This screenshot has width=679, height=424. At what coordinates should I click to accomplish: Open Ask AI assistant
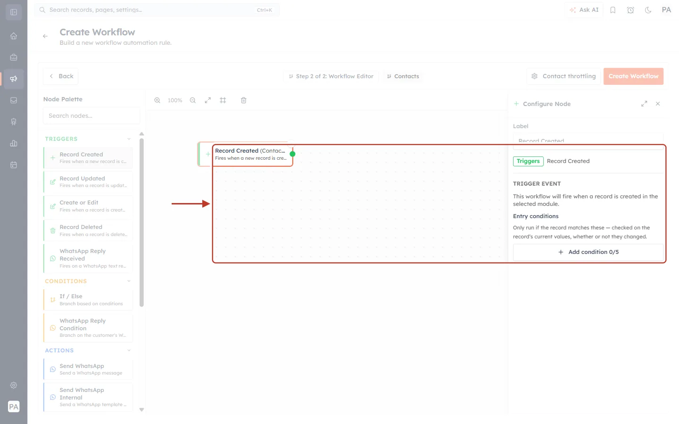coord(584,10)
